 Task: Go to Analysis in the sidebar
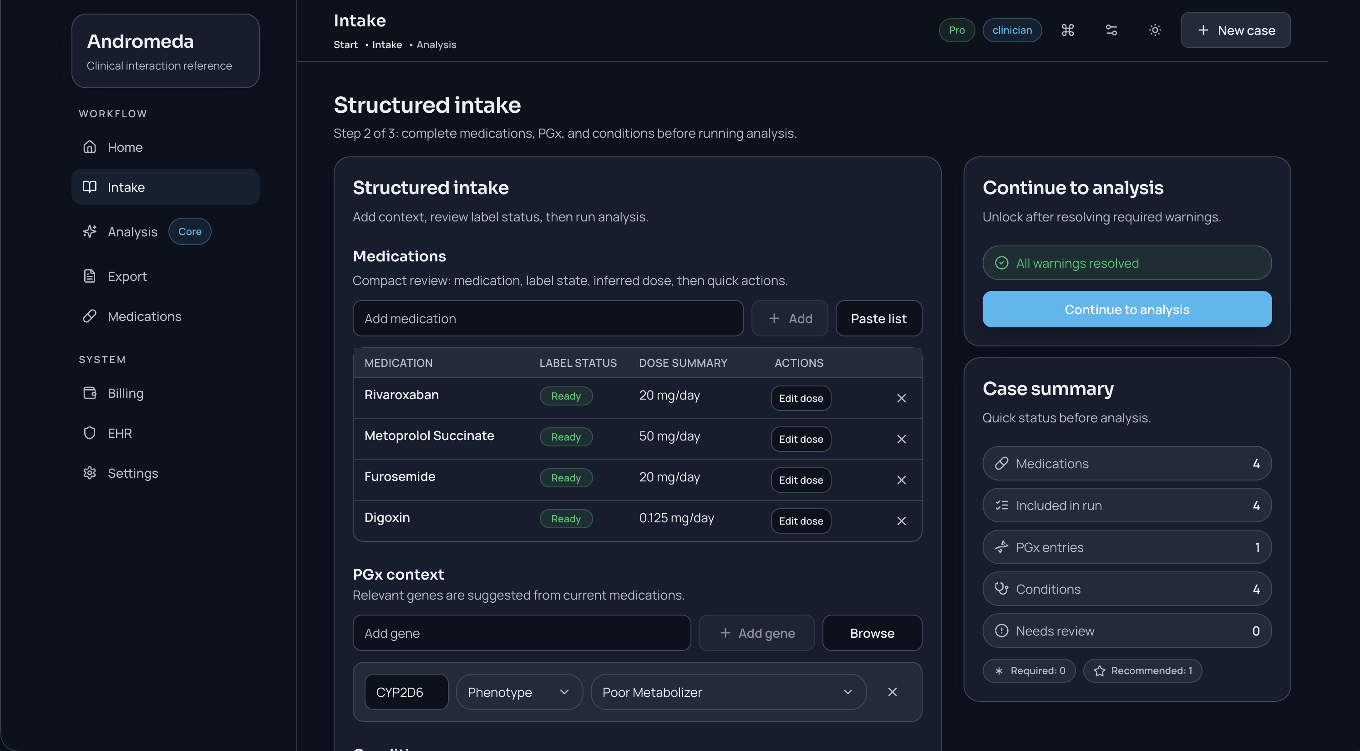click(x=132, y=231)
